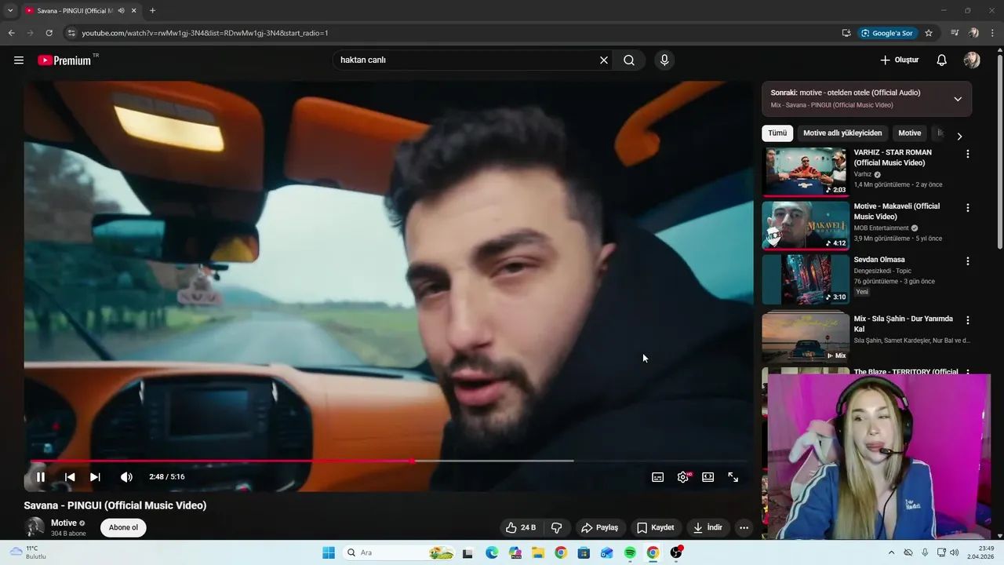Image resolution: width=1004 pixels, height=565 pixels.
Task: Reload the page in Chrome
Action: 49,33
